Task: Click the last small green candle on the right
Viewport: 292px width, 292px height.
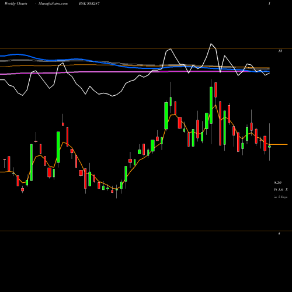Action: [270, 147]
